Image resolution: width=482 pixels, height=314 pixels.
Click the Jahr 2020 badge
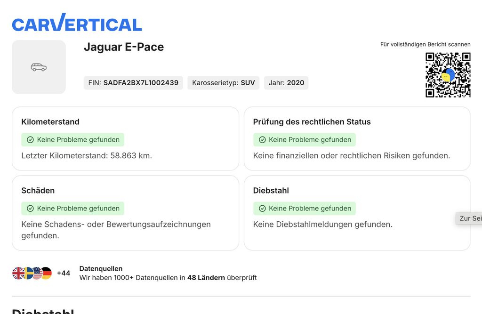tap(286, 83)
